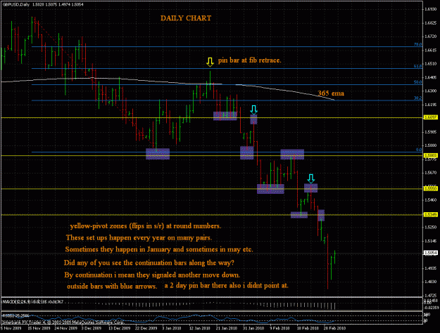
Task: Click the cyan arrow above the 1.5550 level
Action: pos(310,178)
